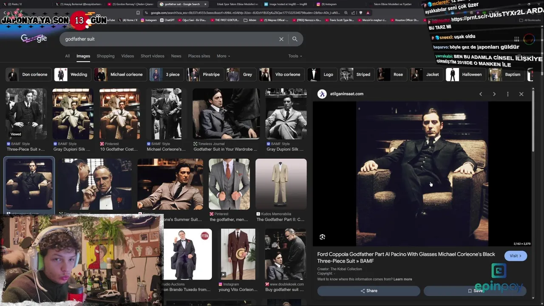The image size is (544, 306).
Task: Filter by the Grey chip
Action: click(241, 74)
